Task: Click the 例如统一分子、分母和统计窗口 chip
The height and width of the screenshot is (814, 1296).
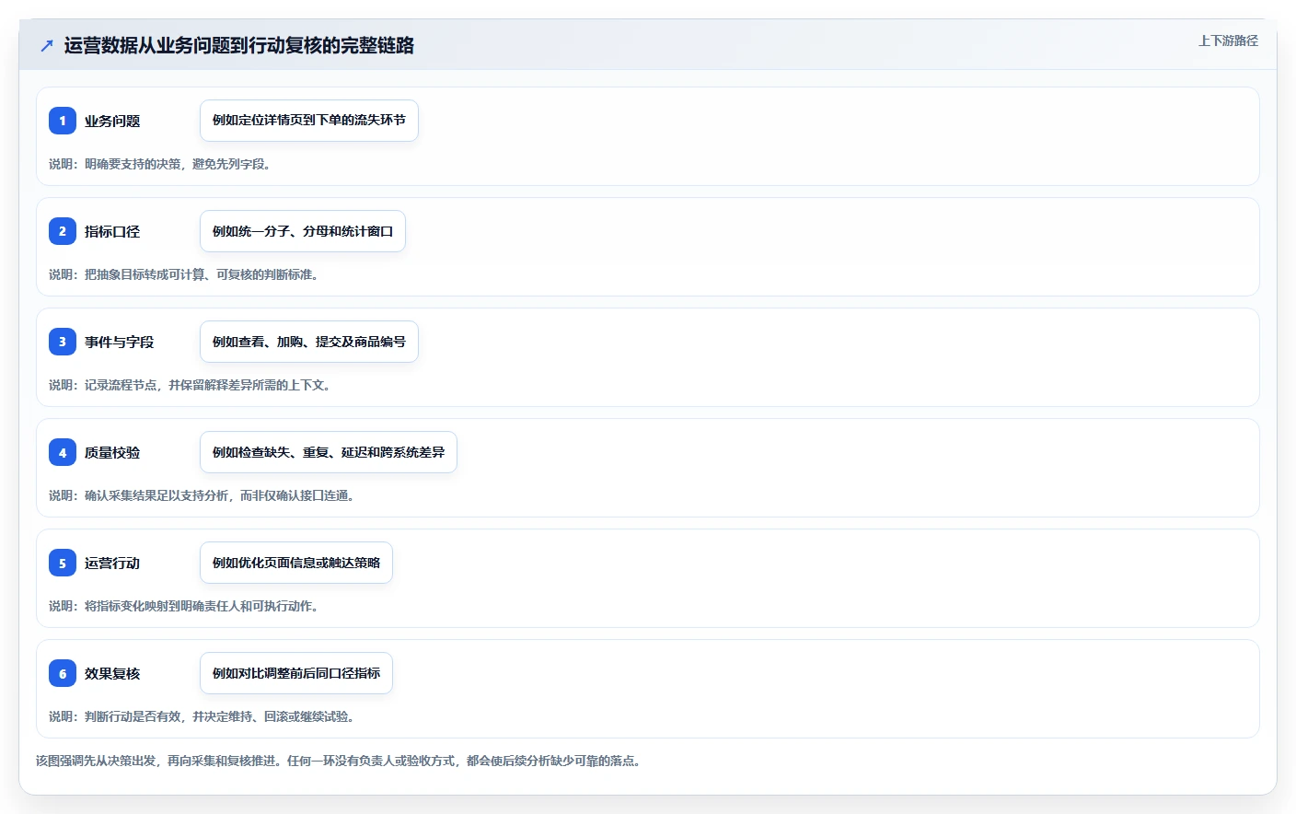Action: 303,231
